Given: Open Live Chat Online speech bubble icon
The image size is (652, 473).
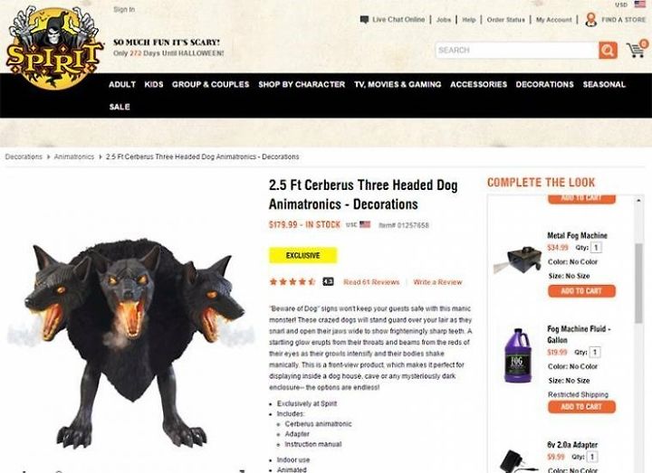Looking at the screenshot, I should pyautogui.click(x=364, y=20).
